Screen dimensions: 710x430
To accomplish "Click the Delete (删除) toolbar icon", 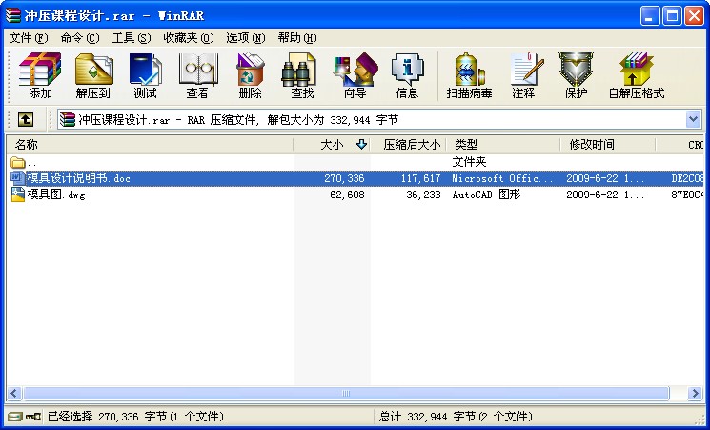I will [x=250, y=75].
